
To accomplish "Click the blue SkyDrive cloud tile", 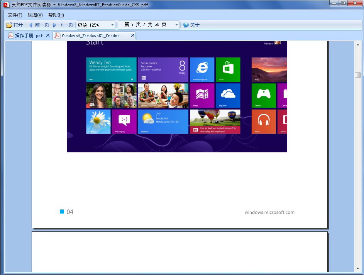I will [x=228, y=96].
